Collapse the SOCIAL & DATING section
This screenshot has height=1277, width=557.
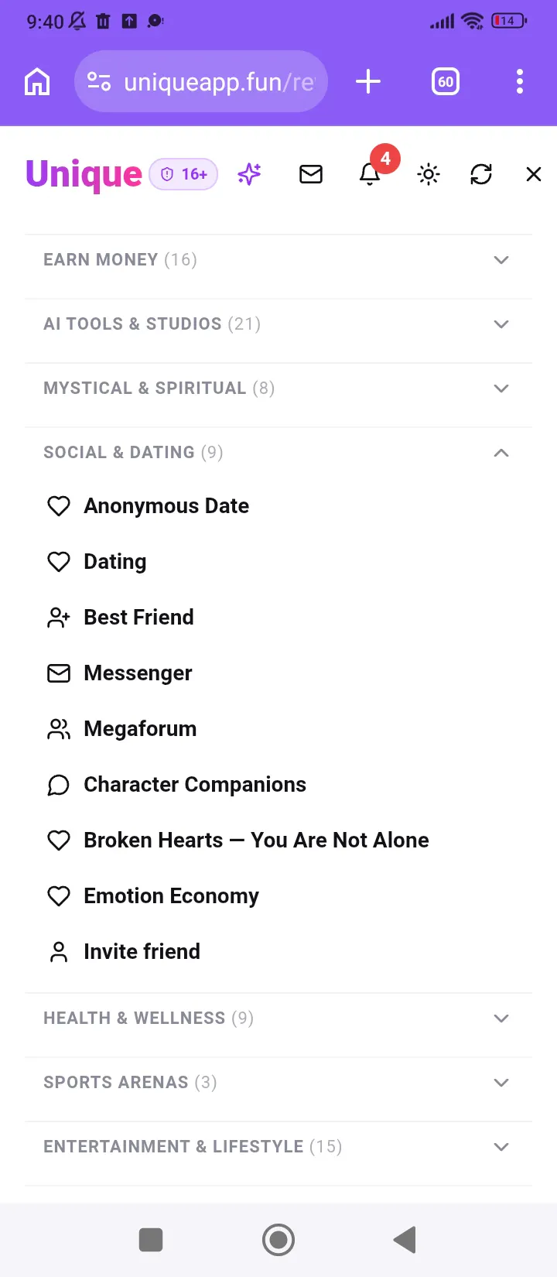click(278, 452)
